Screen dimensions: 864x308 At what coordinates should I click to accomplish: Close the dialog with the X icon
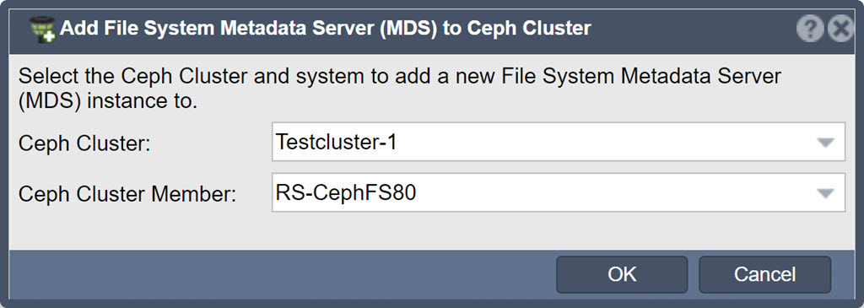click(841, 30)
